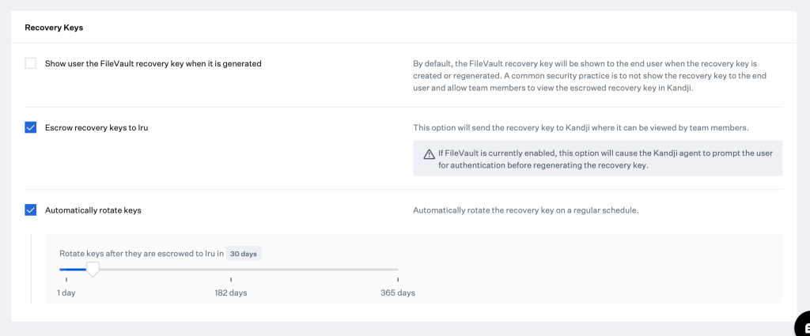The height and width of the screenshot is (336, 810).
Task: Click the 'Escrow recovery keys to Iru' label text
Action: [x=97, y=127]
